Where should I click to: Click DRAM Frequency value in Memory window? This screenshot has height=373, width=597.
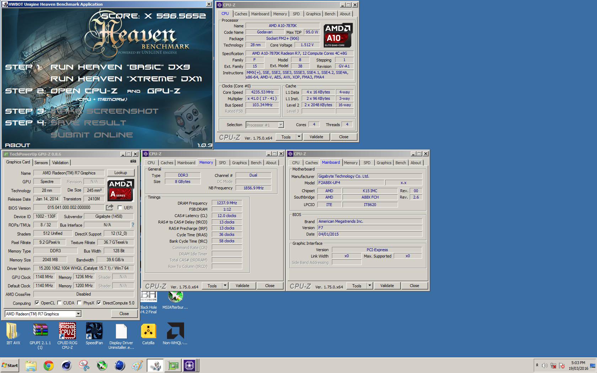tap(227, 203)
